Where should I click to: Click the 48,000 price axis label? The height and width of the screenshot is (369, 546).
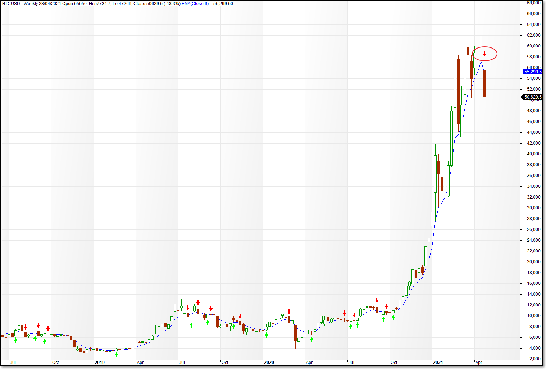tap(534, 111)
